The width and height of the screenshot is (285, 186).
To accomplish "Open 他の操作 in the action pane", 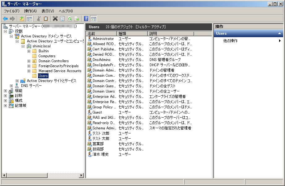I will tap(230, 41).
